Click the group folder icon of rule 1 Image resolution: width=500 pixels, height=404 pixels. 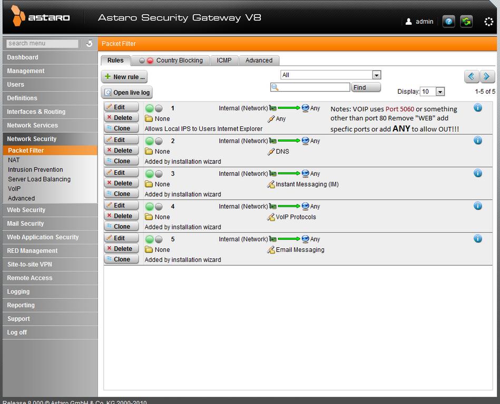pos(149,119)
